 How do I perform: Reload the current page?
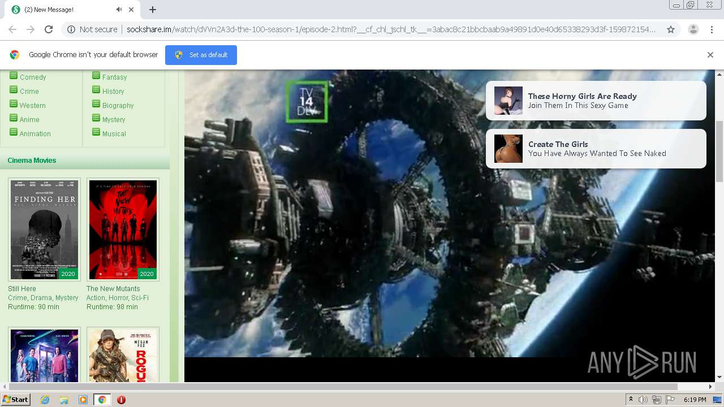tap(49, 29)
